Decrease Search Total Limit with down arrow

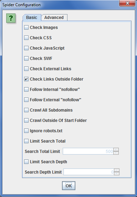[x=116, y=153]
